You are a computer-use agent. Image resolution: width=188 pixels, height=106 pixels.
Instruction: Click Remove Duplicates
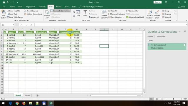tap(117, 14)
